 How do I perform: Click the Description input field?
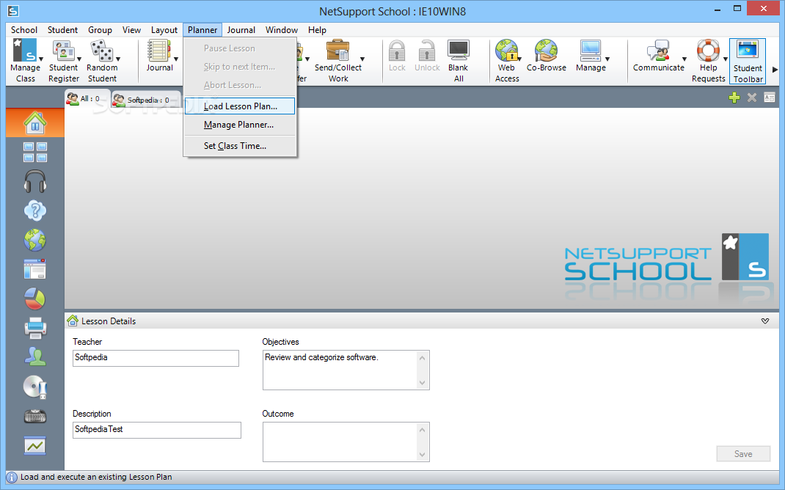pyautogui.click(x=157, y=430)
